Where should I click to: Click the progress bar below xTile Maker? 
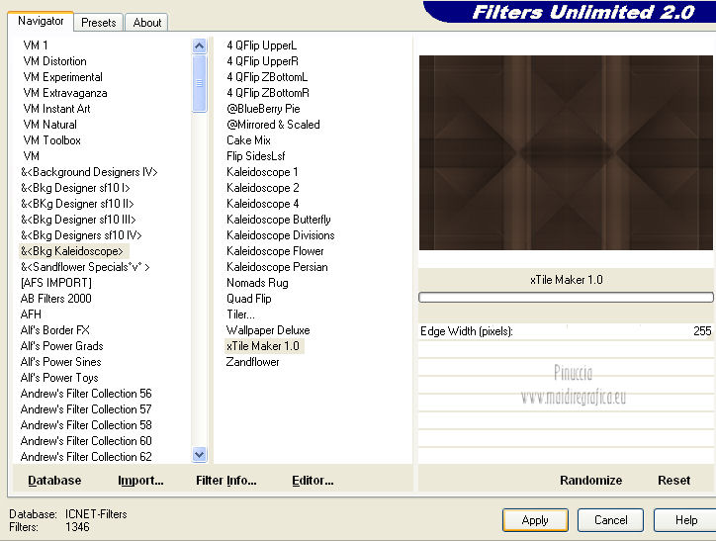566,298
